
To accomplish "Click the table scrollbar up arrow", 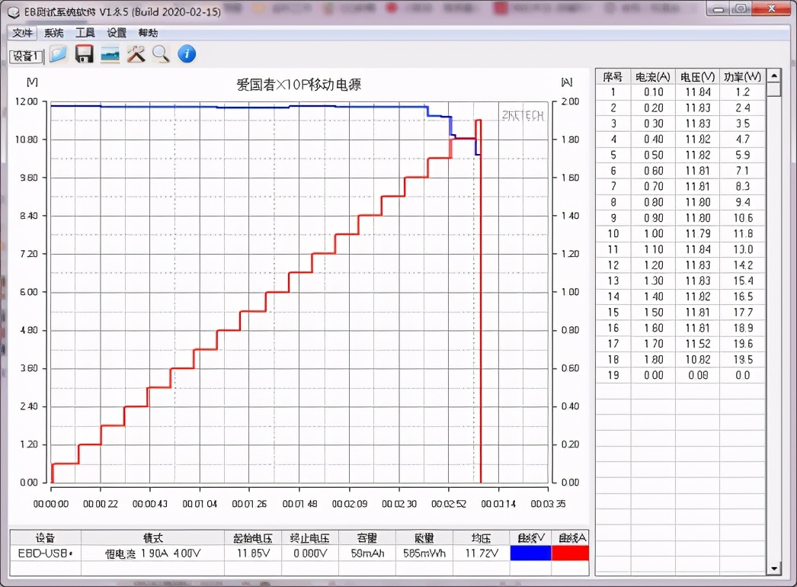I will (x=773, y=75).
